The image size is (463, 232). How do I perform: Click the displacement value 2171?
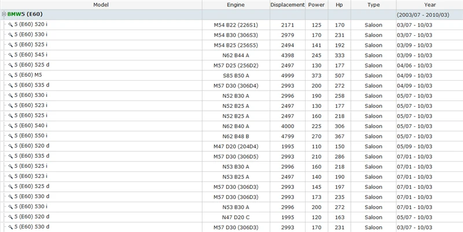point(287,25)
